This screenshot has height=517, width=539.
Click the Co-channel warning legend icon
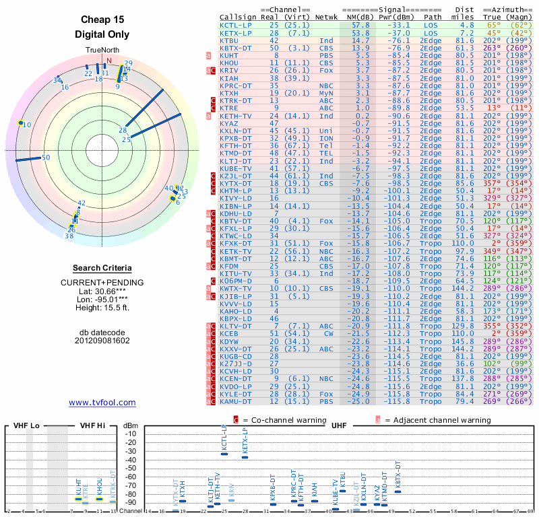coord(236,420)
